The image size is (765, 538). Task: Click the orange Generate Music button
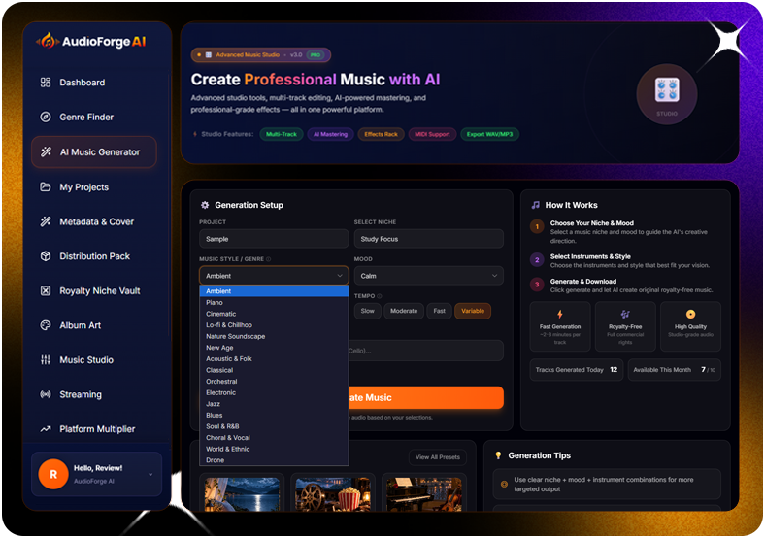click(426, 398)
